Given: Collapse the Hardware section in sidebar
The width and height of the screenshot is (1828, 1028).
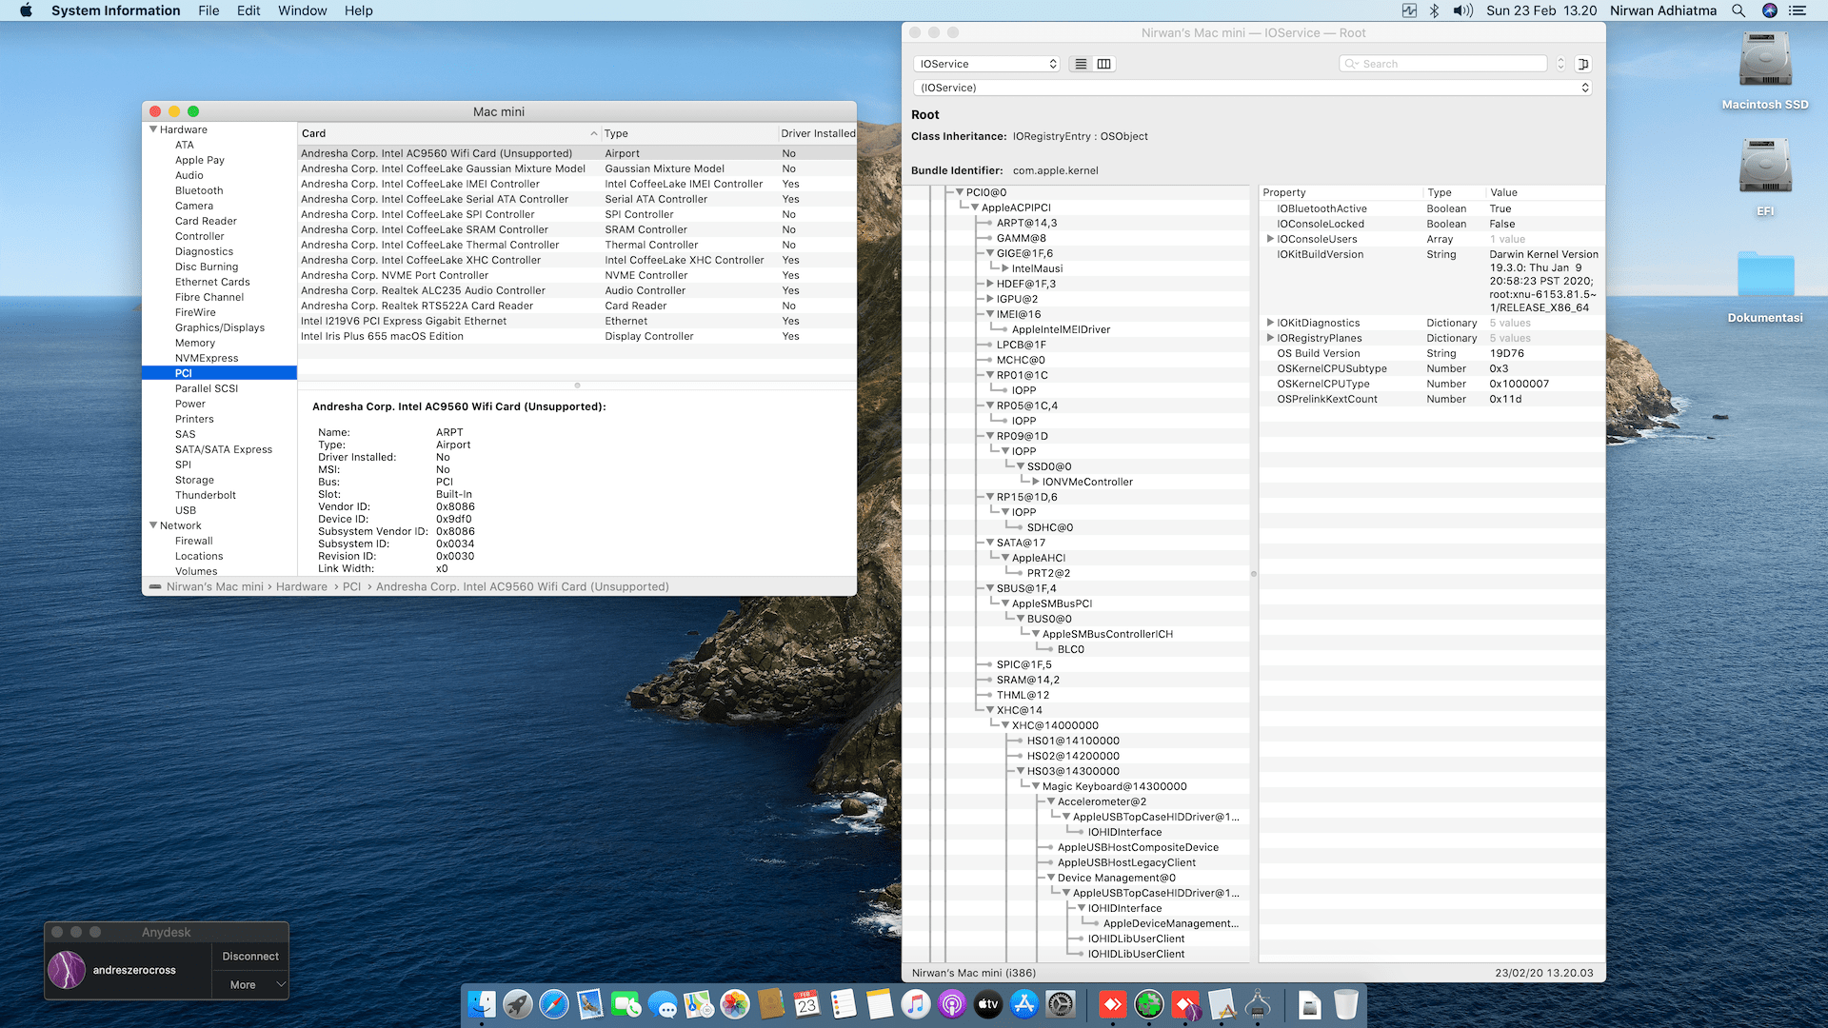Looking at the screenshot, I should click(153, 129).
